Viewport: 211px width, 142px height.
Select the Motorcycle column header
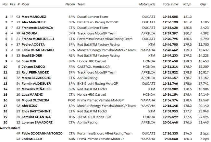[147, 5]
